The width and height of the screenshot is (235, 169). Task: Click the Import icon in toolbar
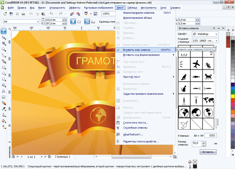pos(72,14)
